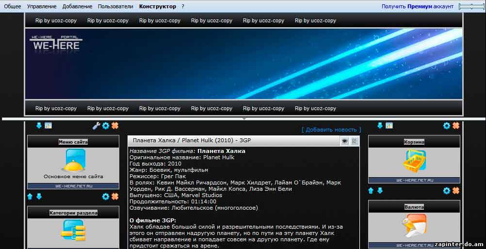The image size is (486, 249).
Task: Move Корзина block down with arrow
Action: (x=380, y=126)
